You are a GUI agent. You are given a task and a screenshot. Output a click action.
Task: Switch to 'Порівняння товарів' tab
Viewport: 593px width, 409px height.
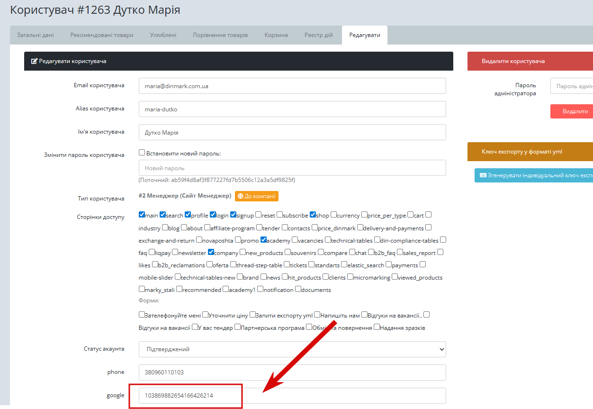point(220,35)
